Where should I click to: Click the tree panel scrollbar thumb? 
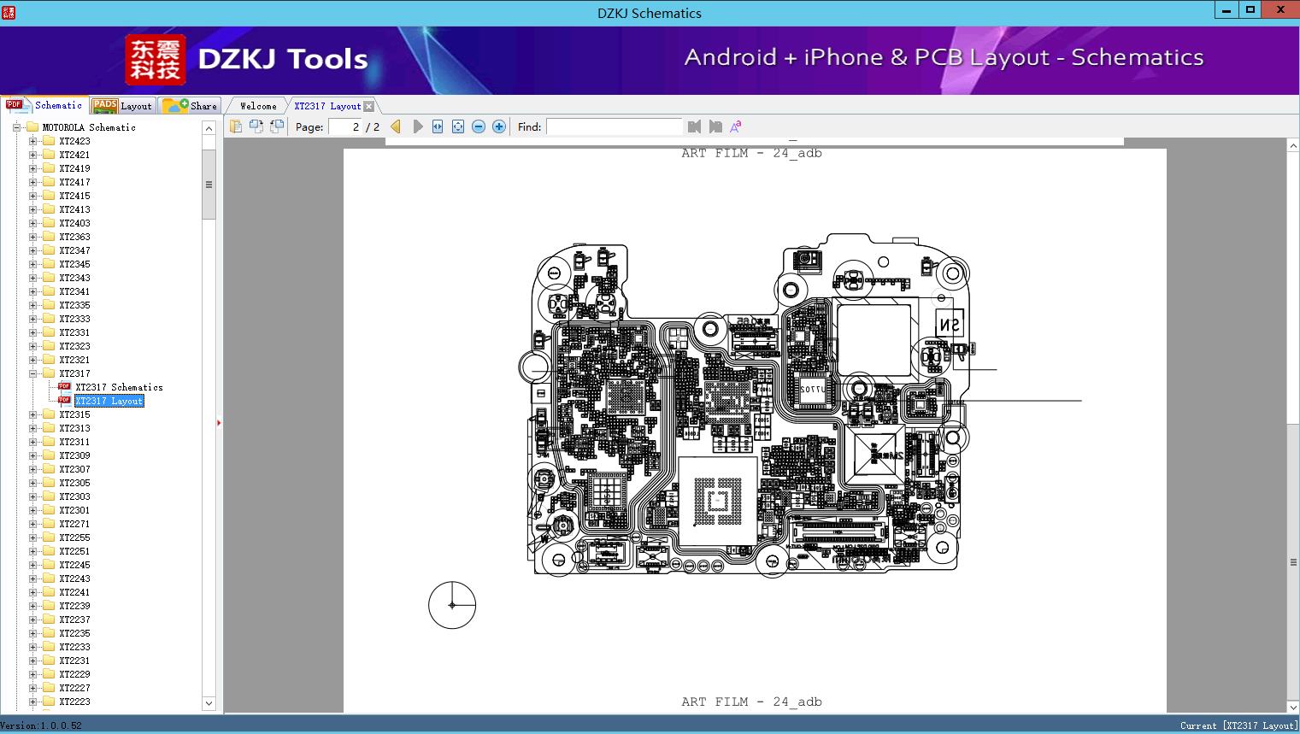(x=209, y=185)
